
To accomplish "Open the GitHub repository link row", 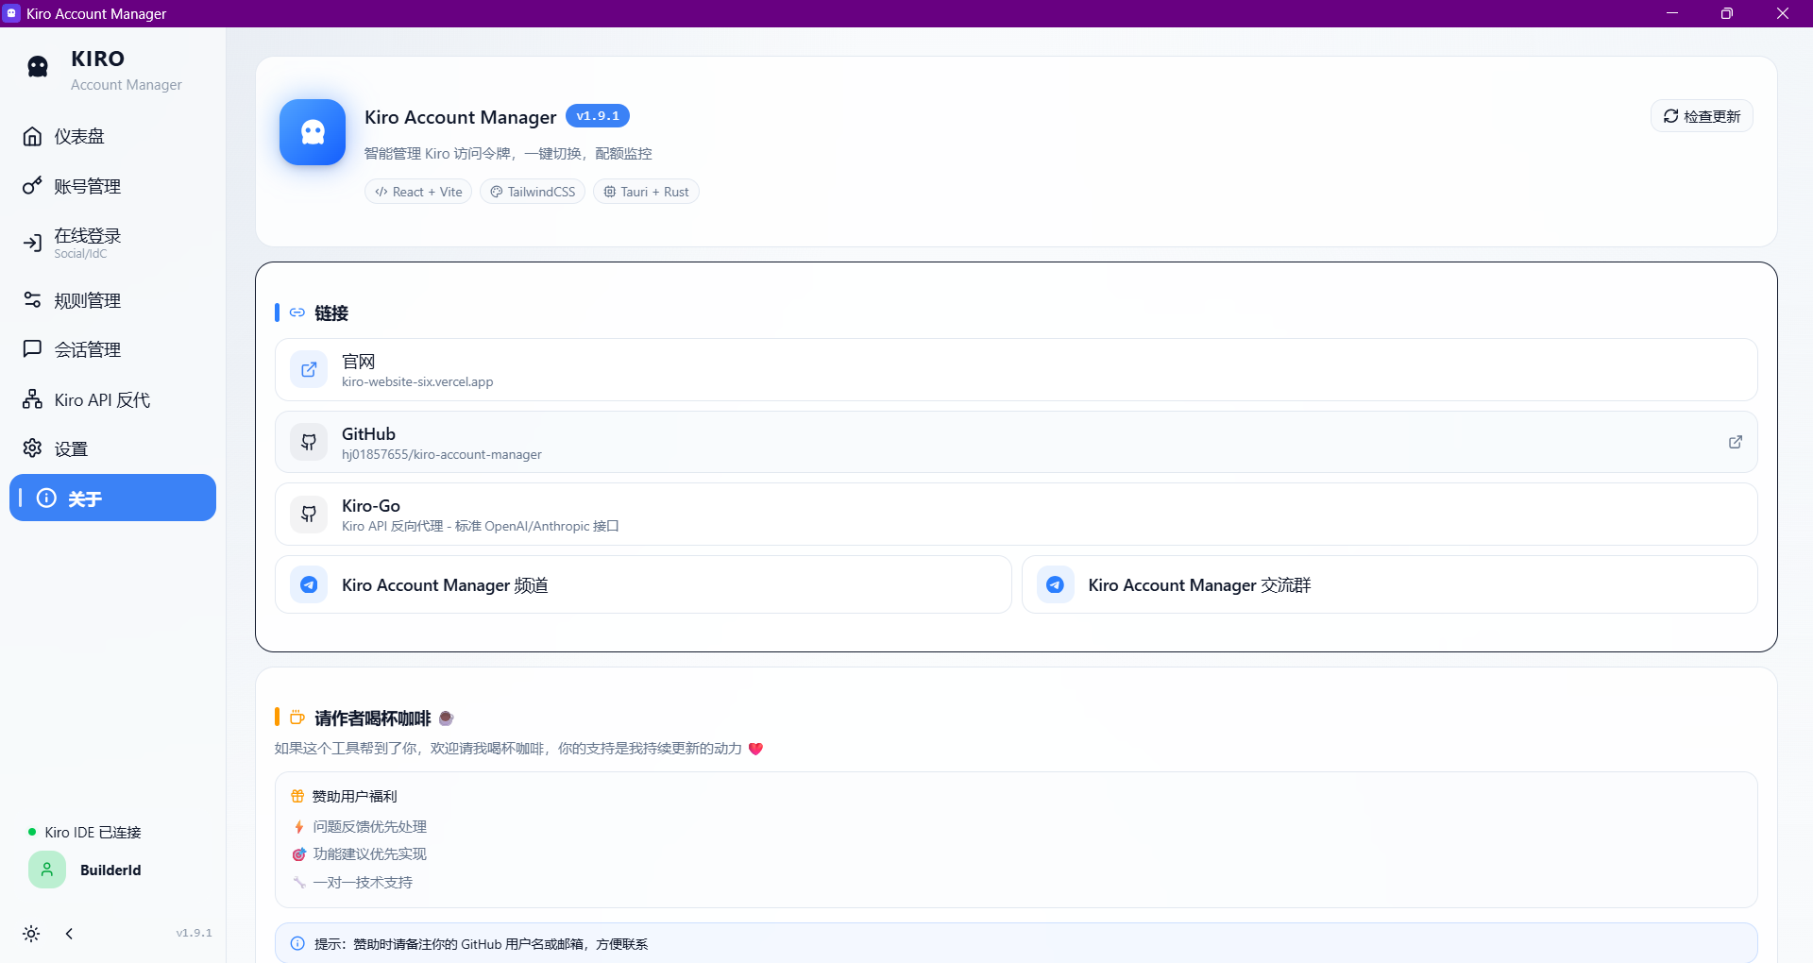I will coord(1016,442).
